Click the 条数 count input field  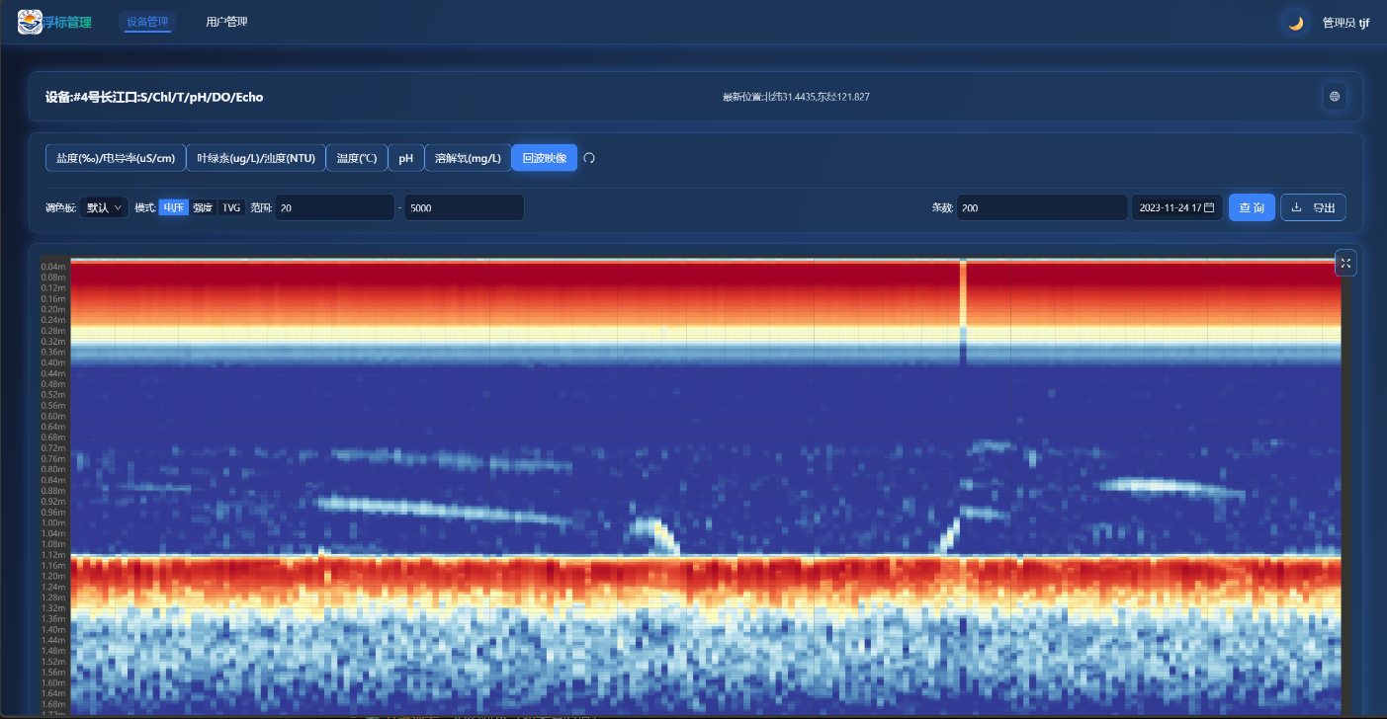1041,207
